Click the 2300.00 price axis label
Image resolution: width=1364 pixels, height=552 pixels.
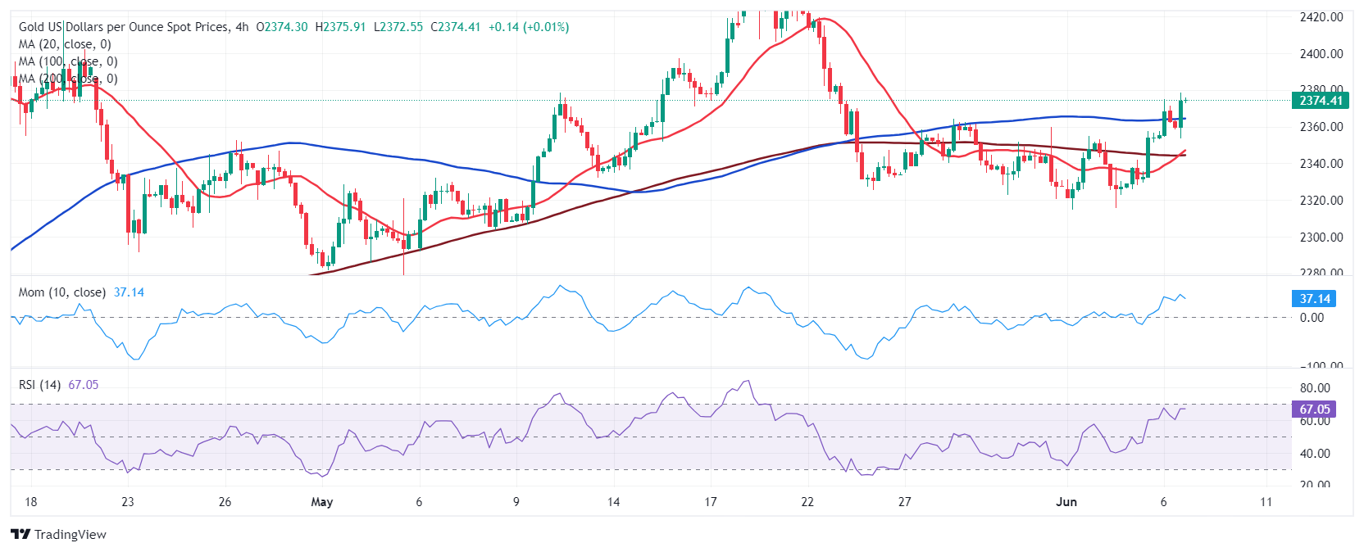1321,237
